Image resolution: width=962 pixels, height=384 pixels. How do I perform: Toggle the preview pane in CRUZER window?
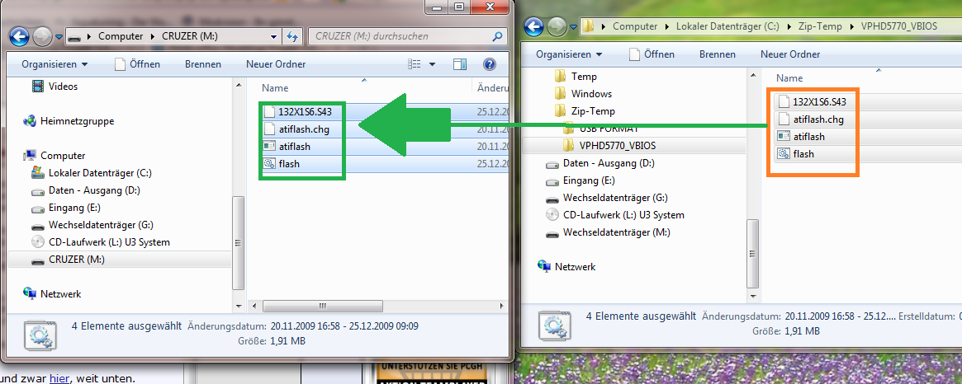[460, 64]
